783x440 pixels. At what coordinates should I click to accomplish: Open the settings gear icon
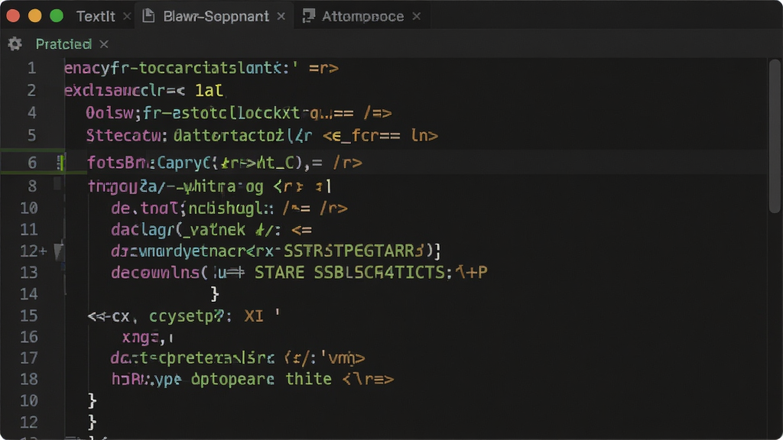tap(15, 44)
